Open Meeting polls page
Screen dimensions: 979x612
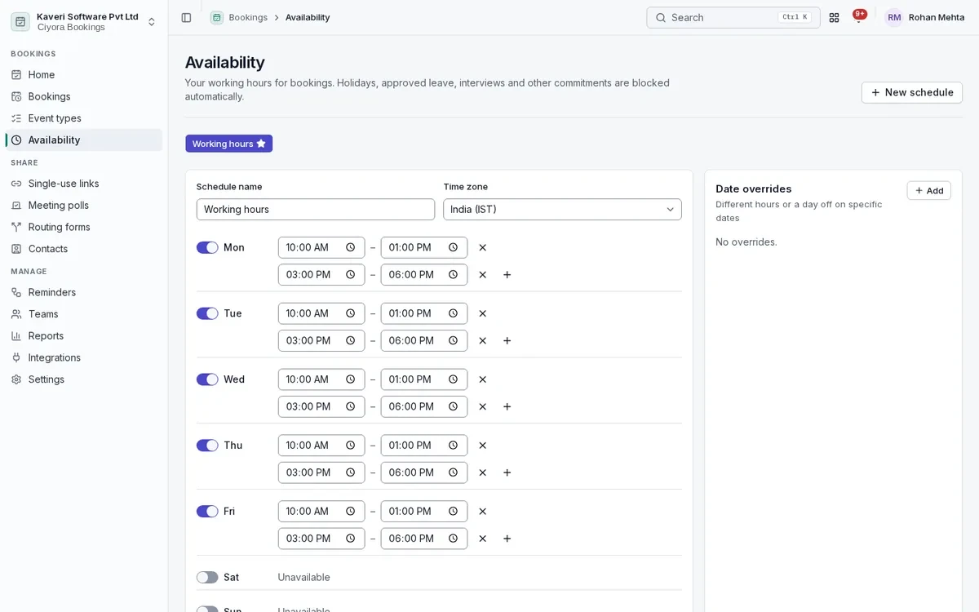[83, 206]
